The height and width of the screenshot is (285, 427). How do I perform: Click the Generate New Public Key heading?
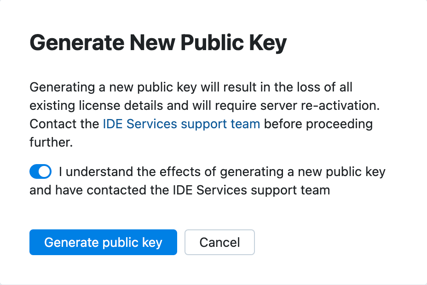pyautogui.click(x=158, y=42)
